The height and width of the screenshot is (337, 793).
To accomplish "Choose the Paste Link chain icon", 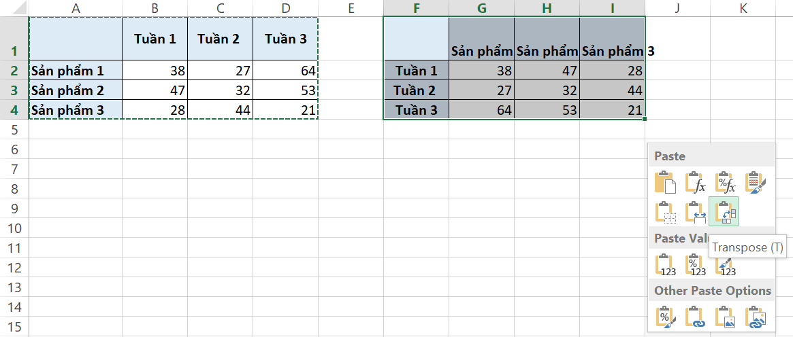I will [694, 317].
